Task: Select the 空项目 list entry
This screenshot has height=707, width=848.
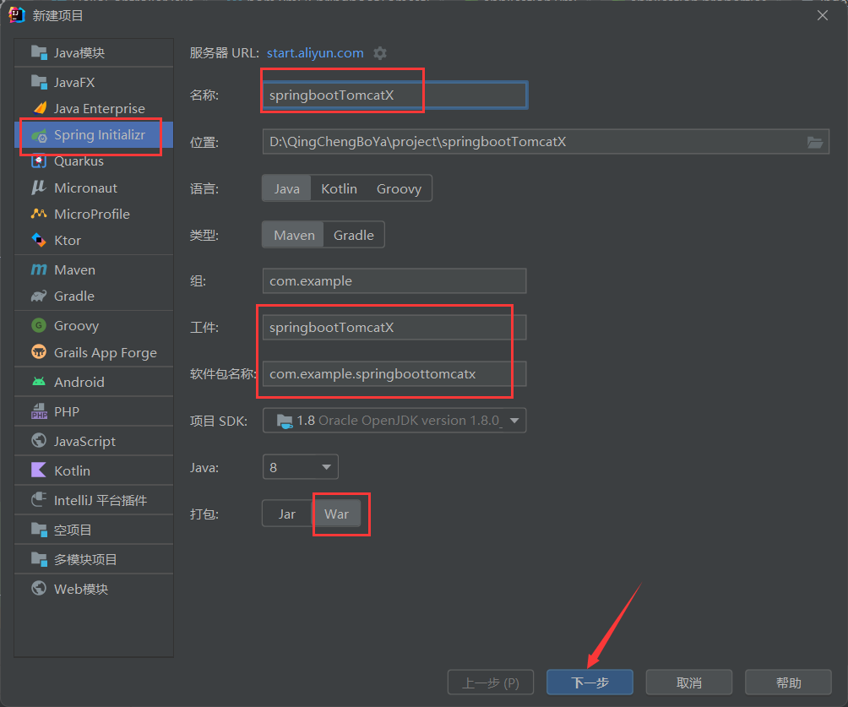Action: pos(94,530)
